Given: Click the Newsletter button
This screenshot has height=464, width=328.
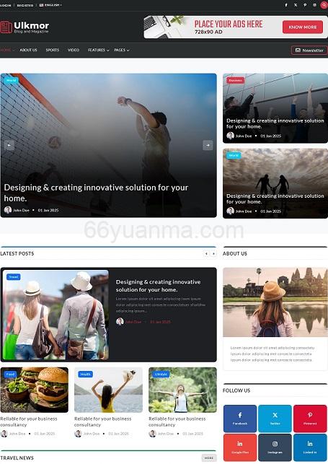Looking at the screenshot, I should (309, 51).
